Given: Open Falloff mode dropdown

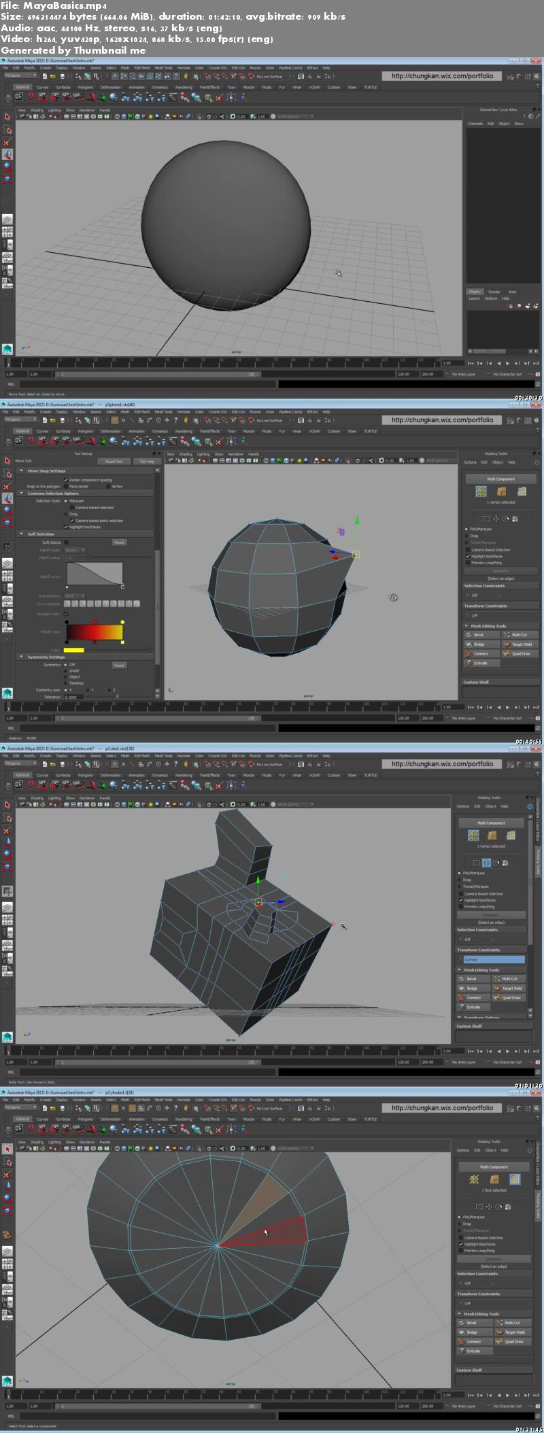Looking at the screenshot, I should click(74, 550).
